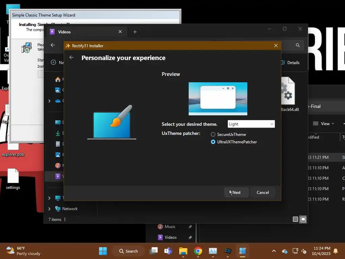Open the weather widget showing 66°F
This screenshot has width=345, height=259.
[x=23, y=251]
